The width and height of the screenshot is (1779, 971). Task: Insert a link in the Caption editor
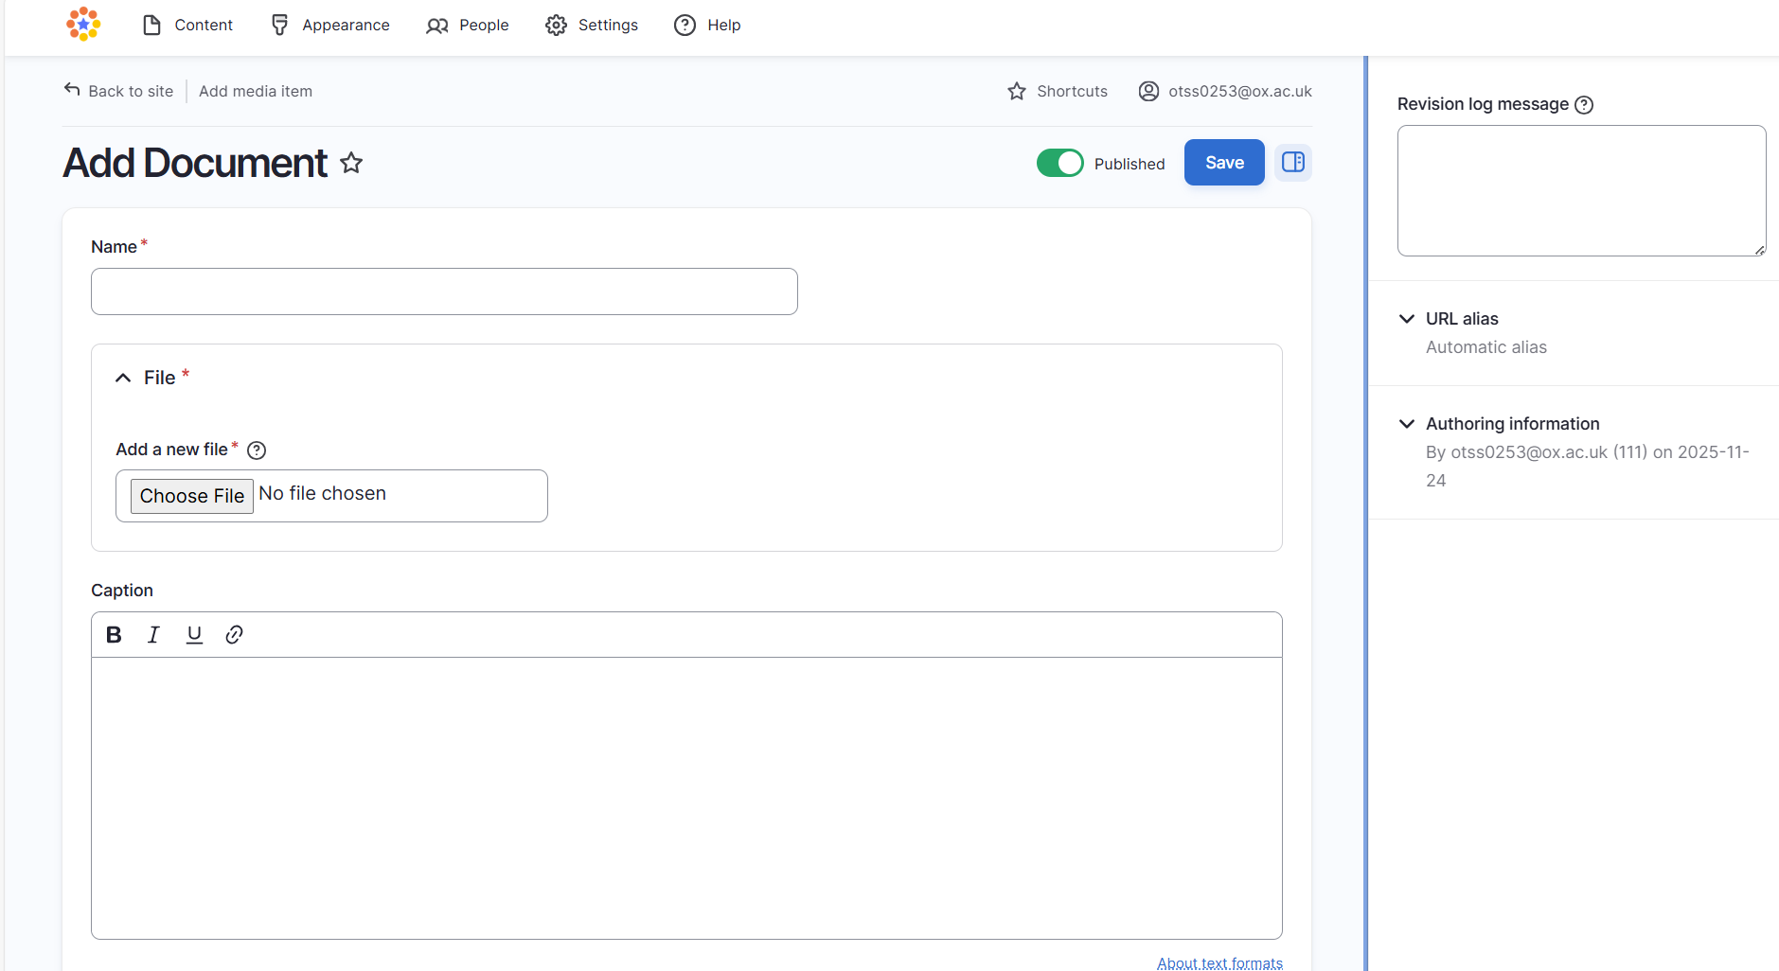pyautogui.click(x=234, y=634)
